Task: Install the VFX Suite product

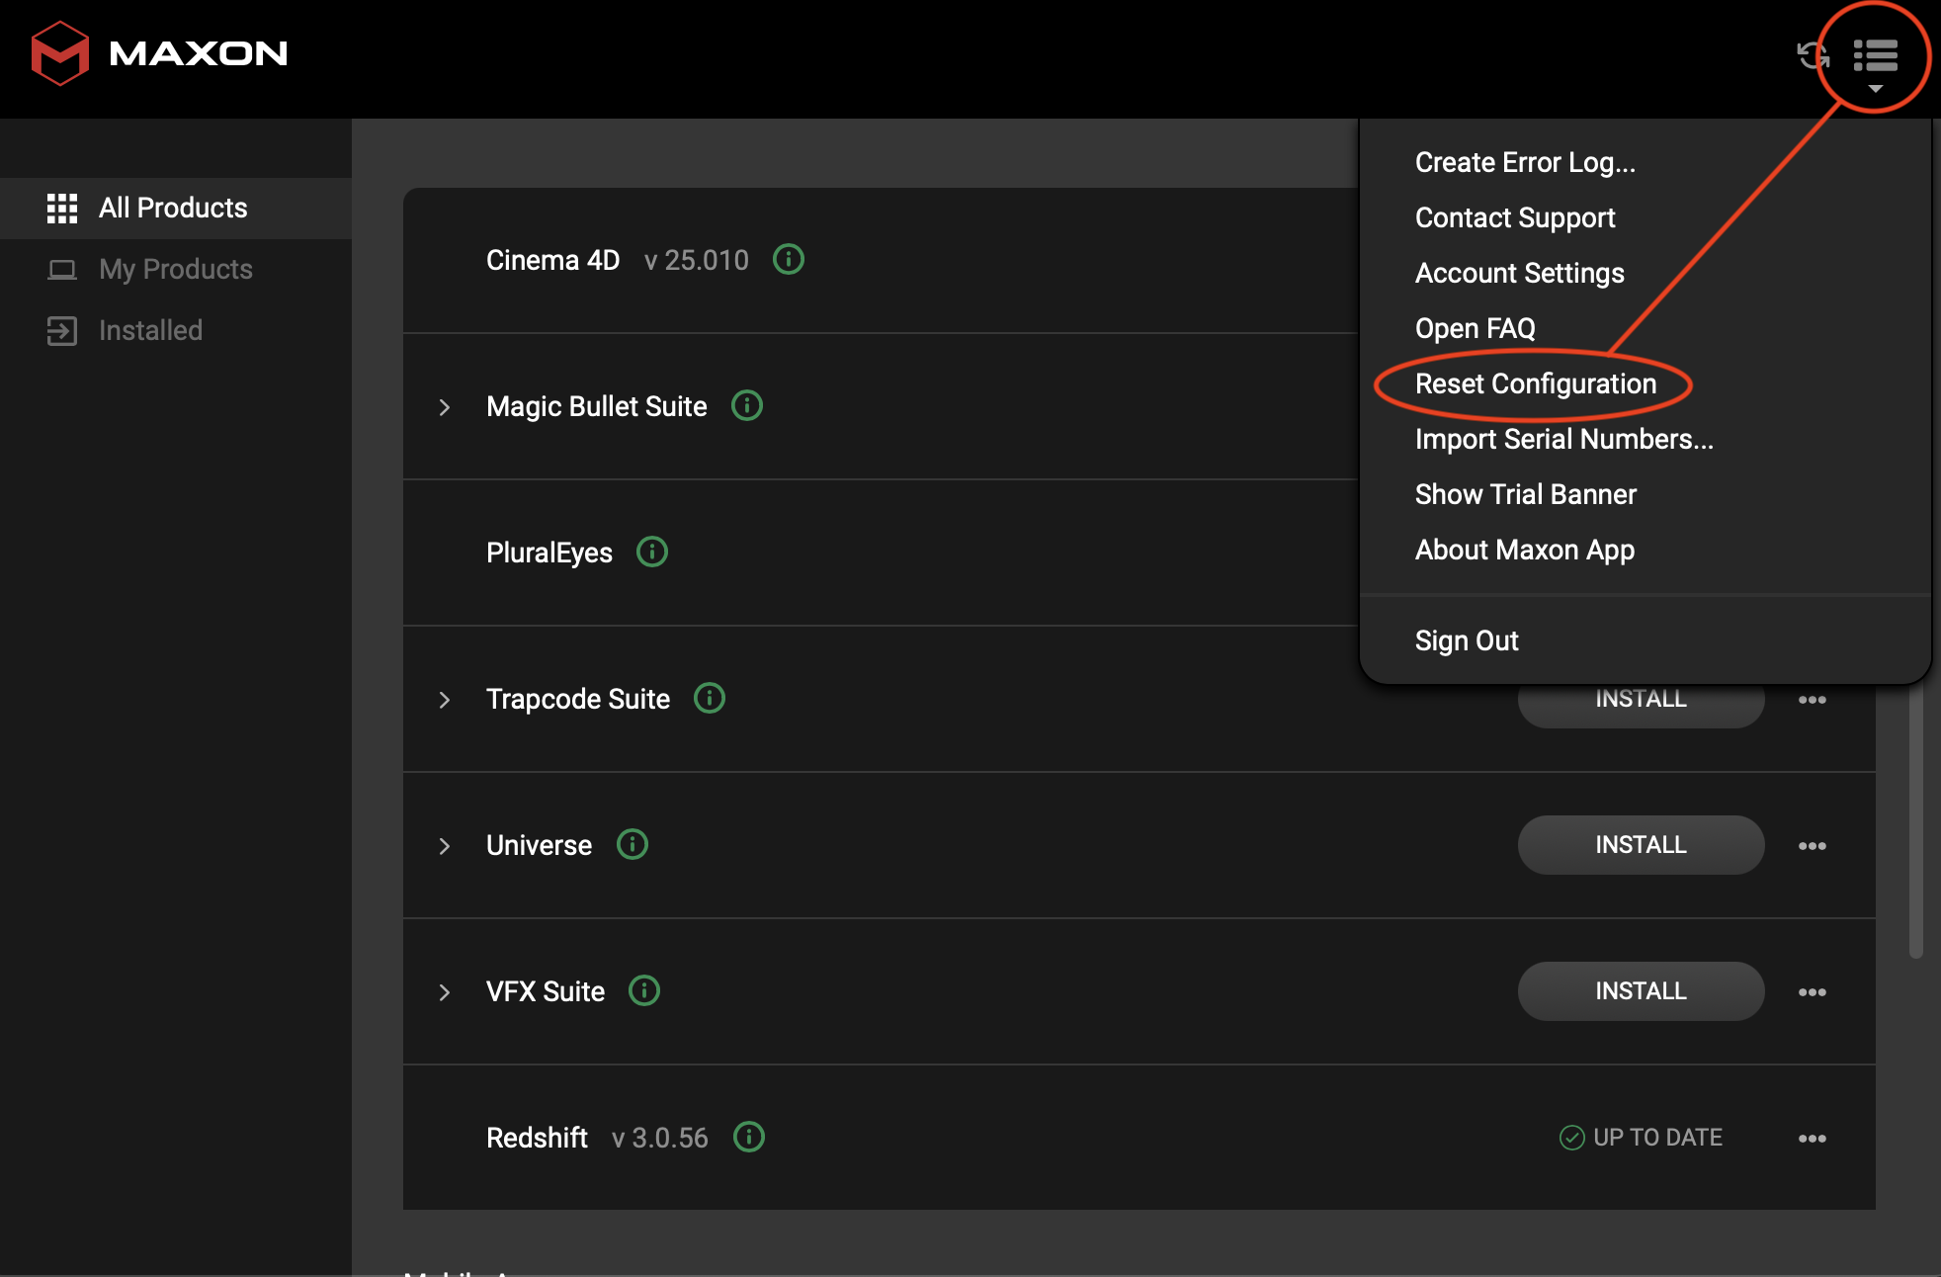Action: click(x=1641, y=991)
